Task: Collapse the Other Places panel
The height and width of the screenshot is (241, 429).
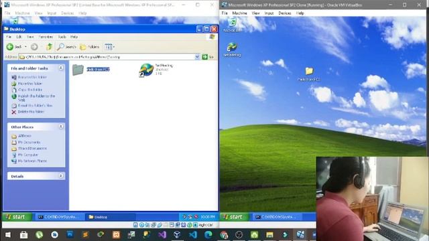Action: [x=61, y=127]
